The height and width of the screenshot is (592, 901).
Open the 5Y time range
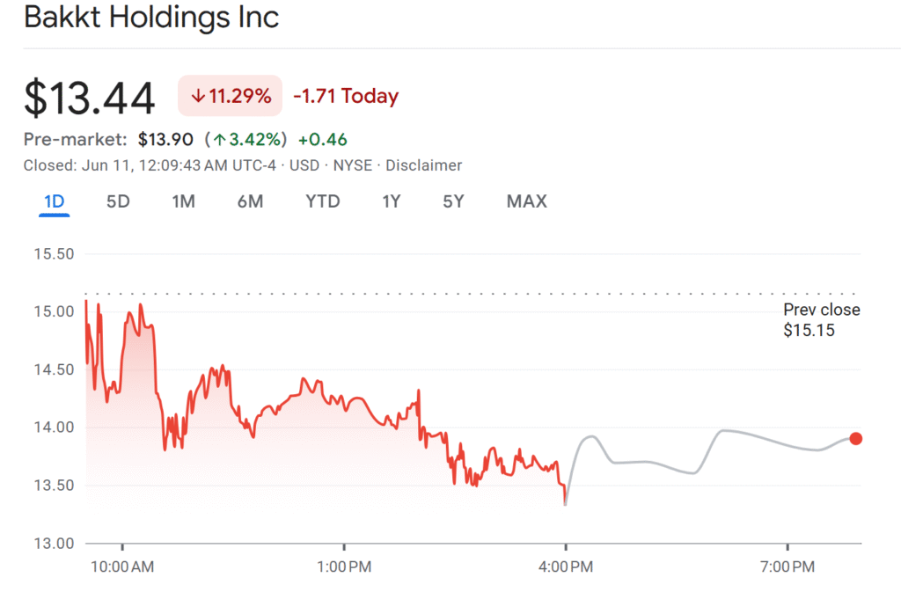pos(453,201)
